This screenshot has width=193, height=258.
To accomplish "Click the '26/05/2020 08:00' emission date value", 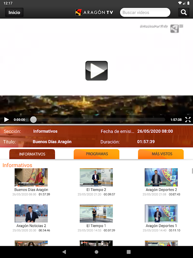I will click(x=155, y=131).
